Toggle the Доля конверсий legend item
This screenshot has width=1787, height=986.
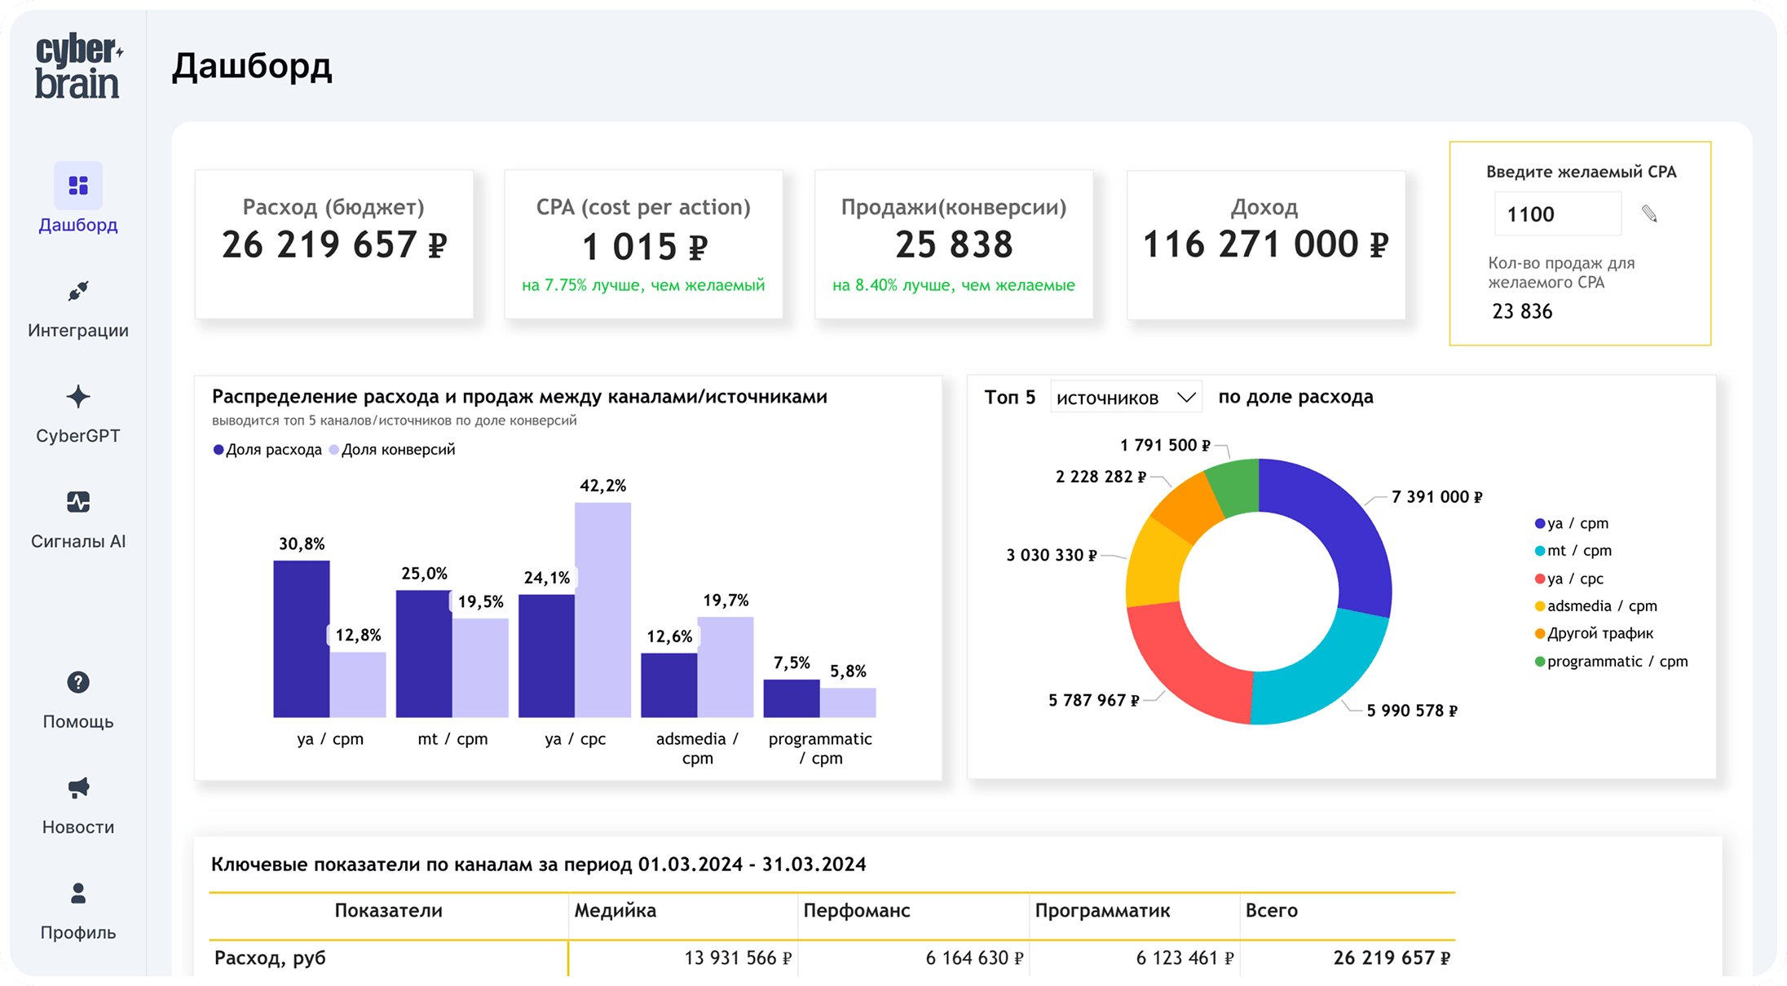click(x=392, y=450)
